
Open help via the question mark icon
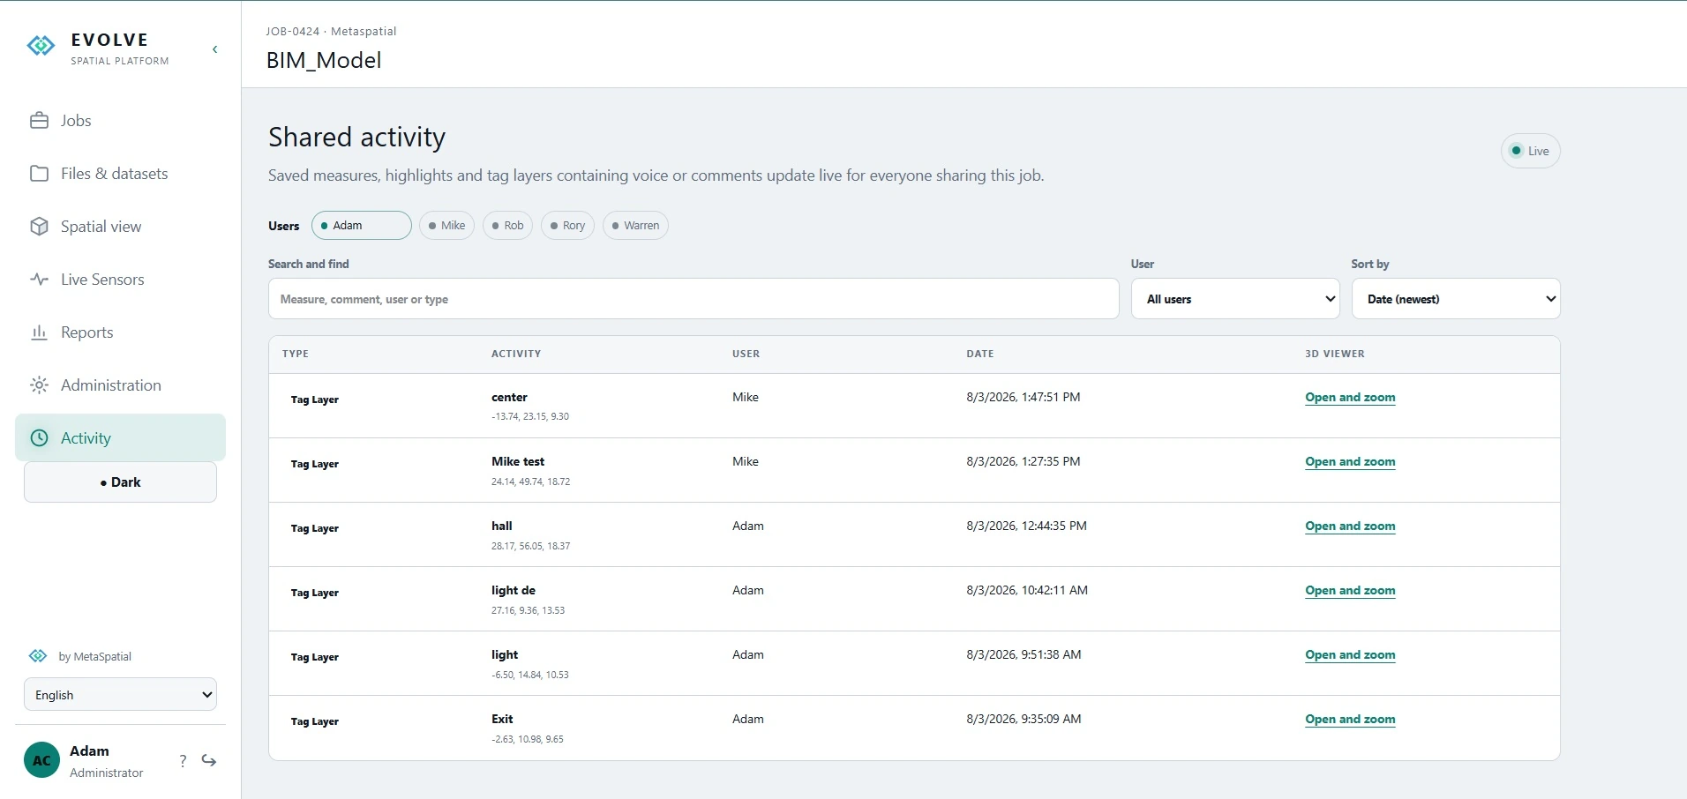[183, 760]
